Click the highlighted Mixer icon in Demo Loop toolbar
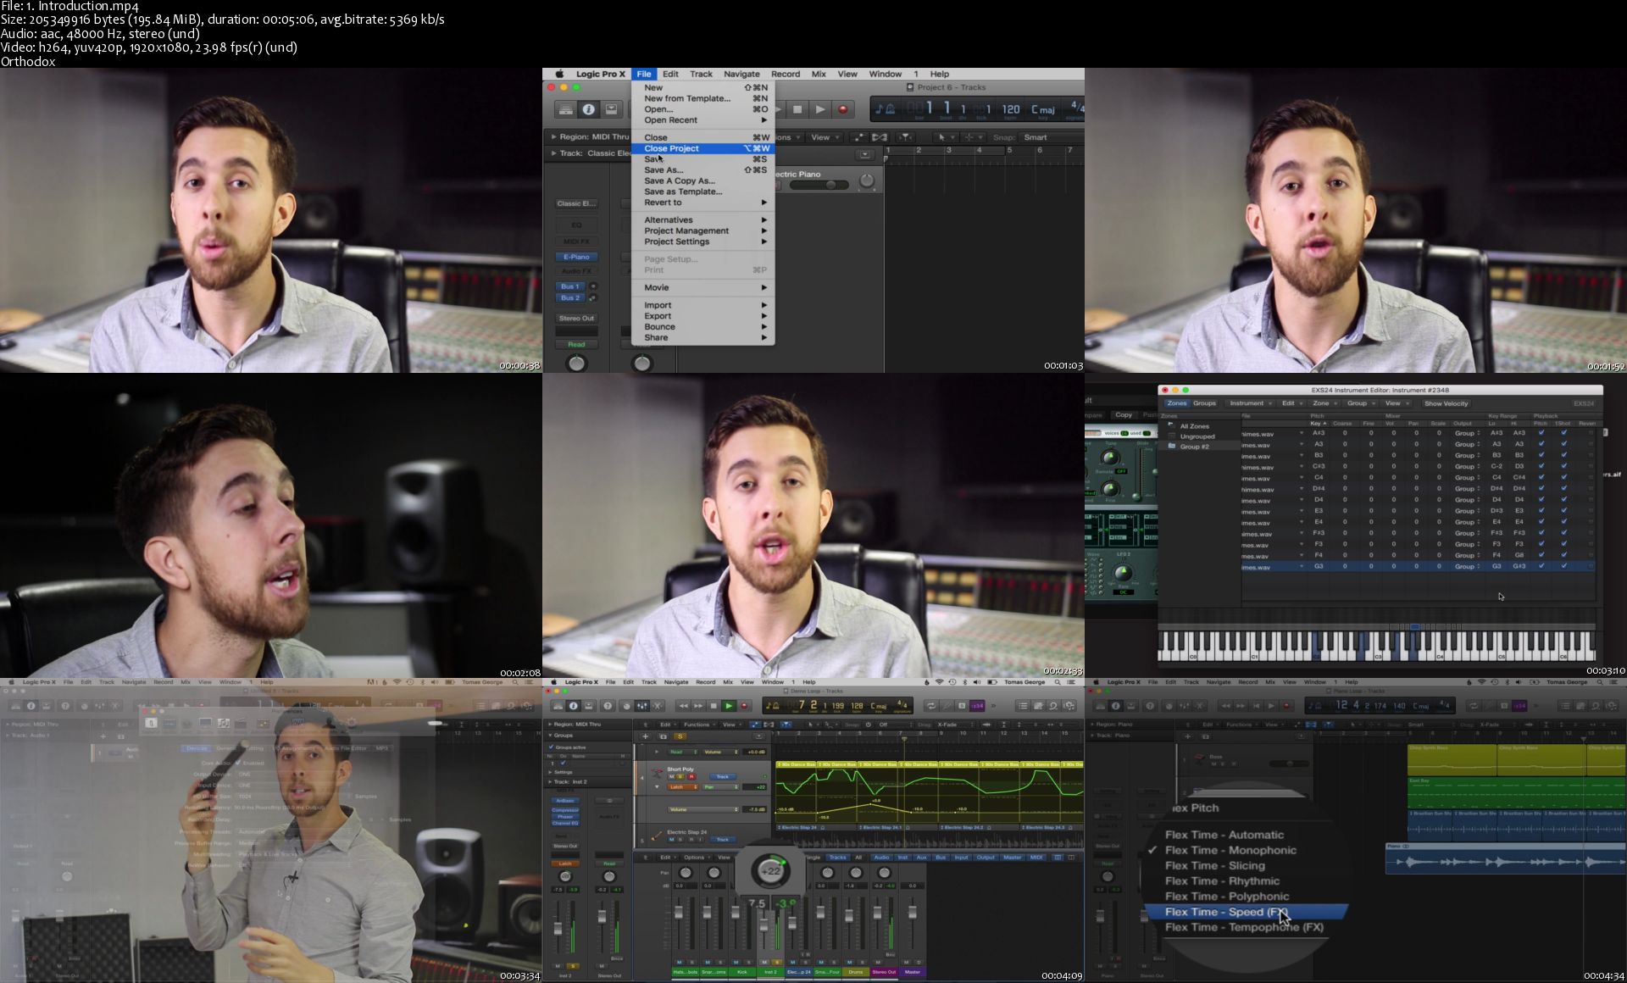 pyautogui.click(x=642, y=706)
